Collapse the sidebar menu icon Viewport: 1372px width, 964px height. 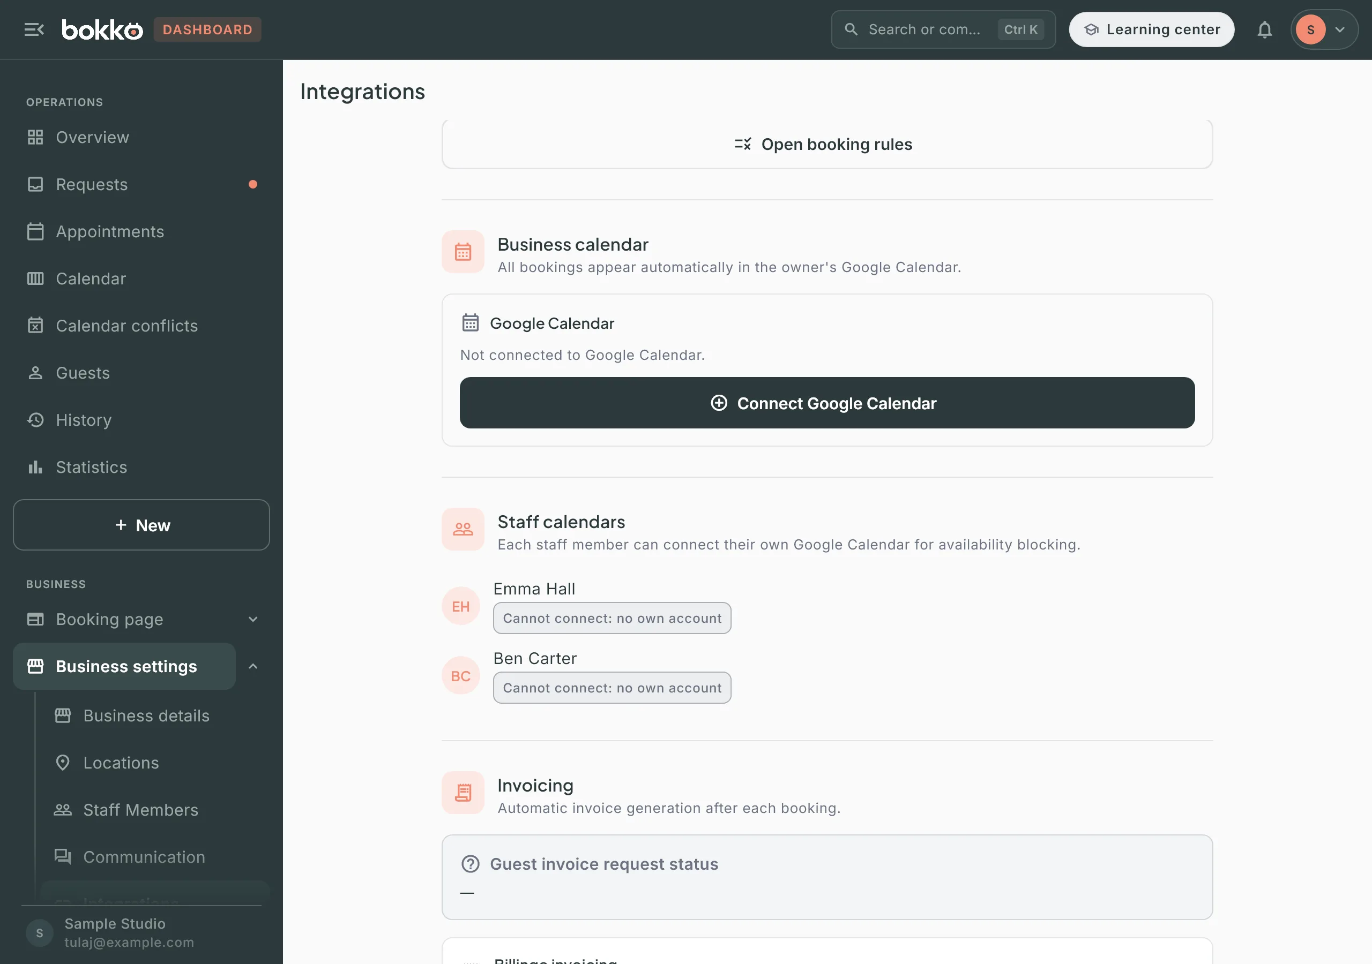point(34,29)
